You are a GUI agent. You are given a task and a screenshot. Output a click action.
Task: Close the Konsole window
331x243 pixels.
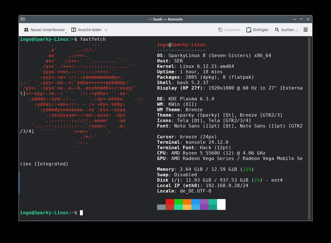point(308,19)
